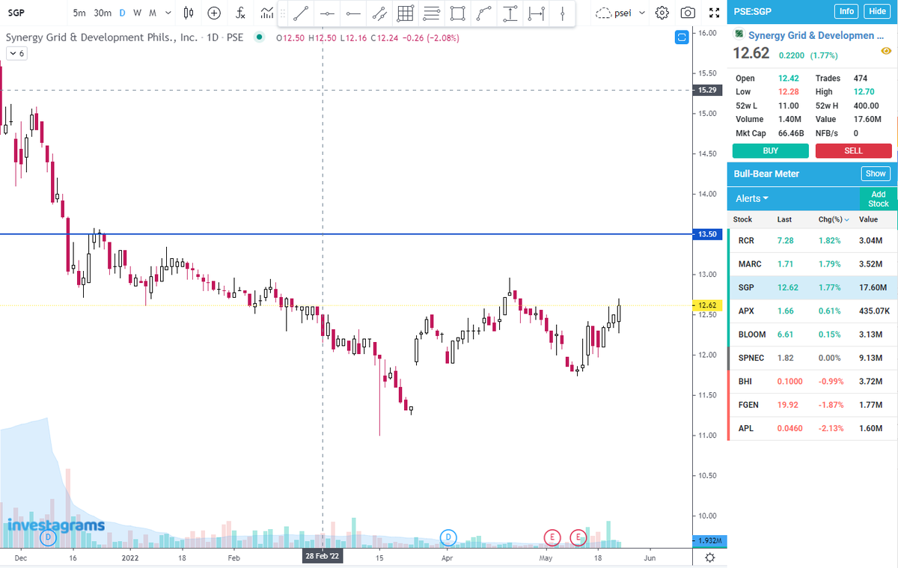This screenshot has height=568, width=898.
Task: Select the weekly W timeframe
Action: (137, 13)
